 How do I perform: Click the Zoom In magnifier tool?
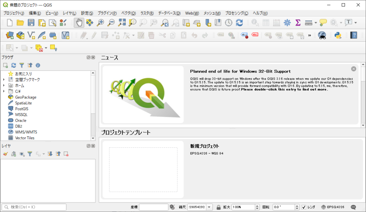[100, 22]
